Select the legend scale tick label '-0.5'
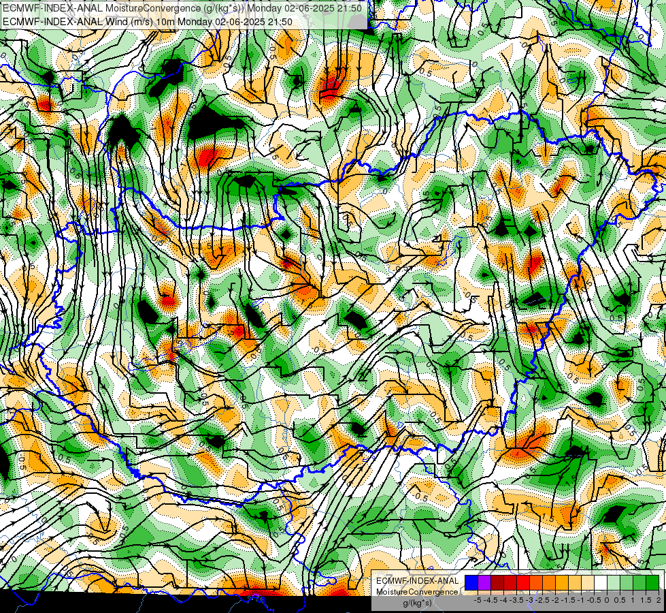 pos(594,600)
